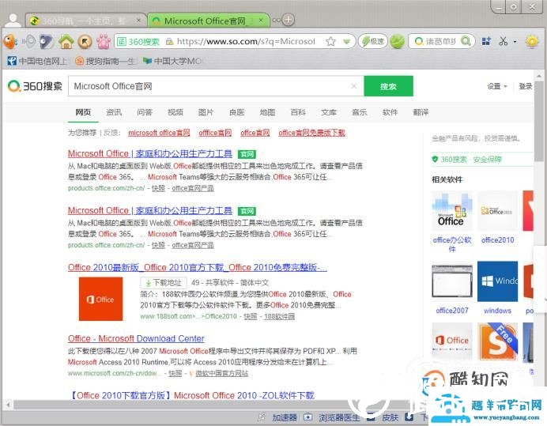The height and width of the screenshot is (426, 547).
Task: Click the vertical scrollbar up arrow
Action: tap(539, 75)
